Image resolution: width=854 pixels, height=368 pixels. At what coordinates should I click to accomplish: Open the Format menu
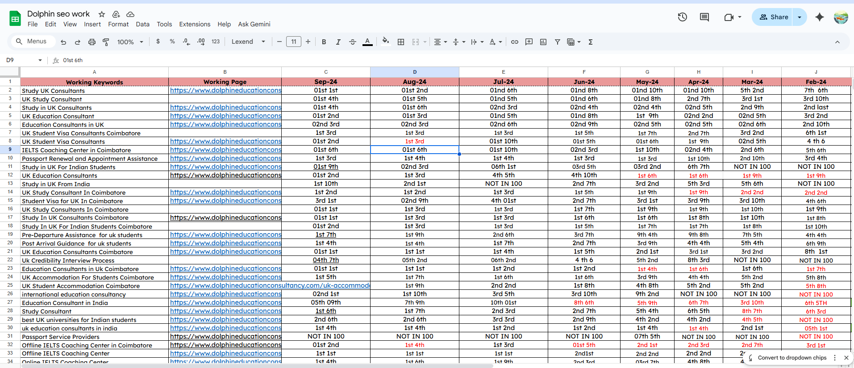point(118,24)
